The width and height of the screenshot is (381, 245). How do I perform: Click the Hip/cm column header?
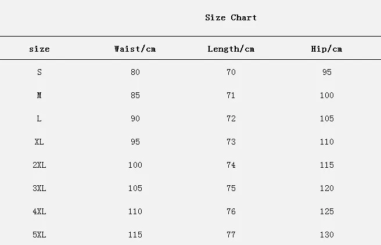326,49
